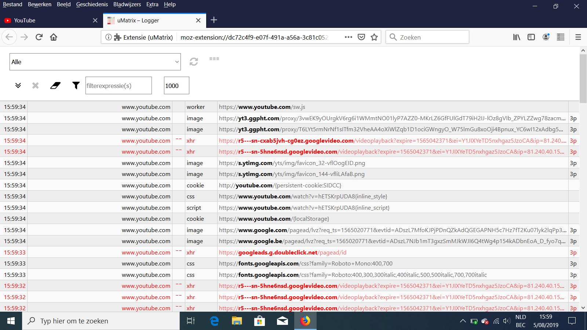Open the Windows Start menu
Screen dimensions: 587x330
11,321
